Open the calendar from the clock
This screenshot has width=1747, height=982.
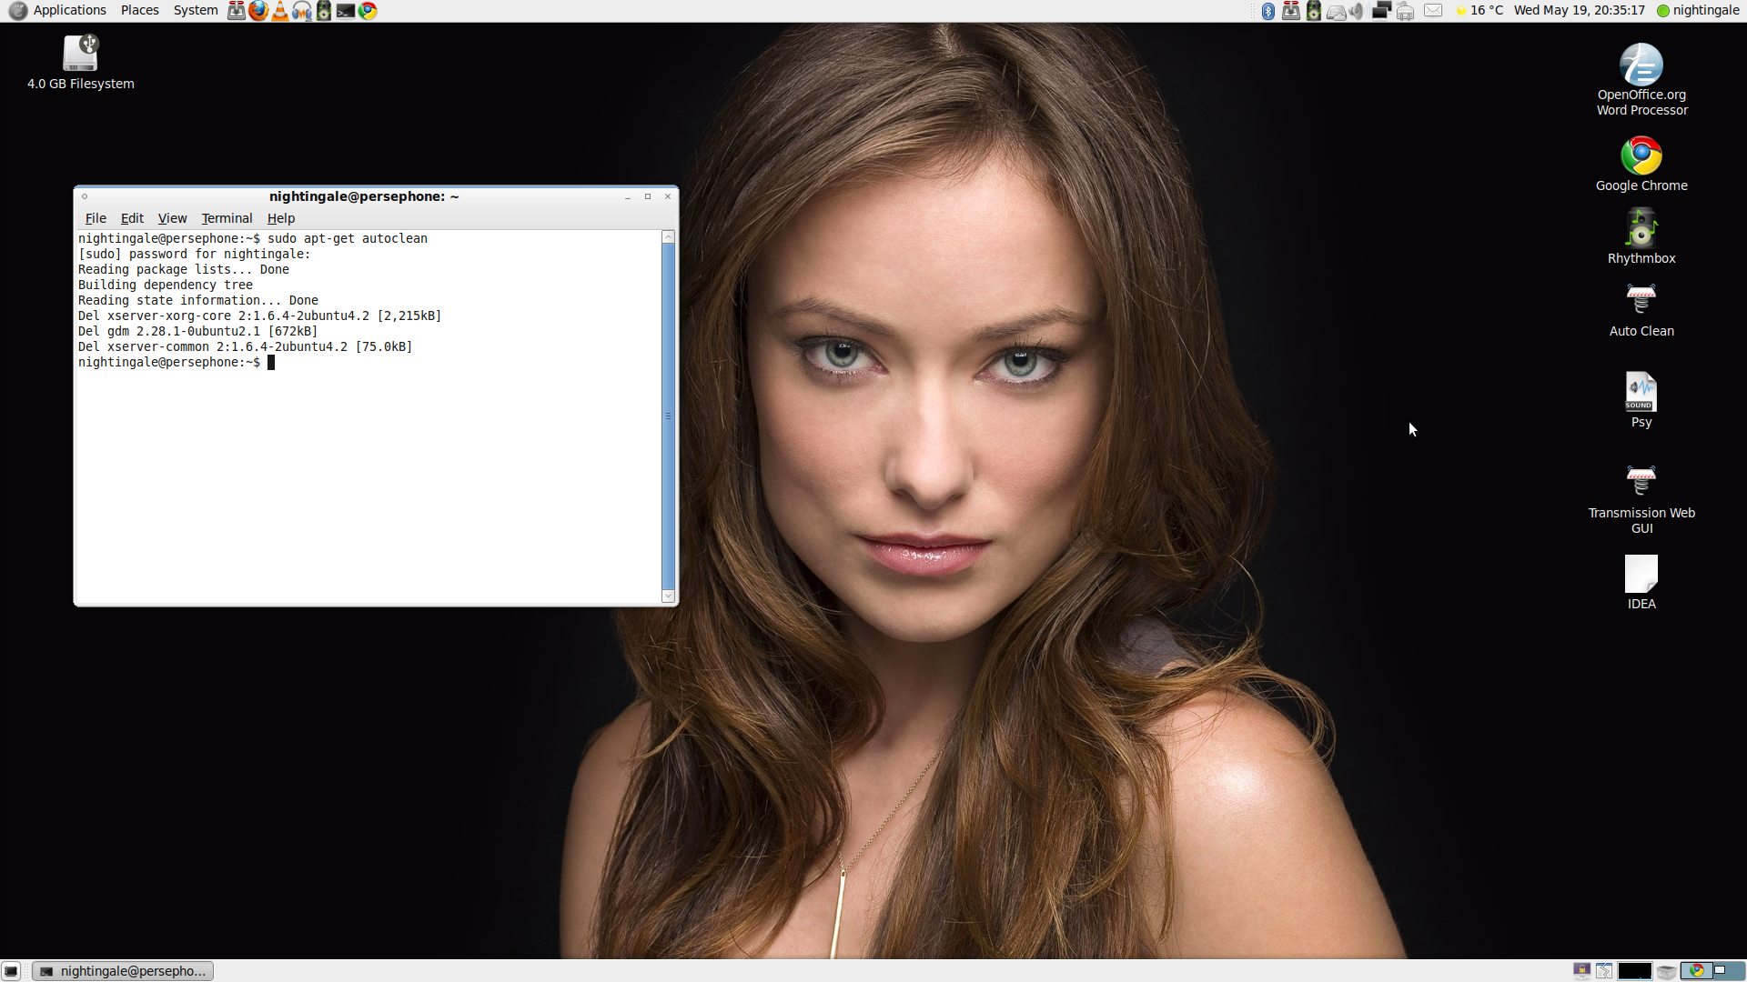(x=1580, y=11)
